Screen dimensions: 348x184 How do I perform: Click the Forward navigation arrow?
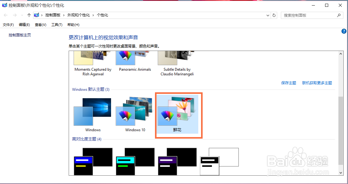[x=15, y=15]
